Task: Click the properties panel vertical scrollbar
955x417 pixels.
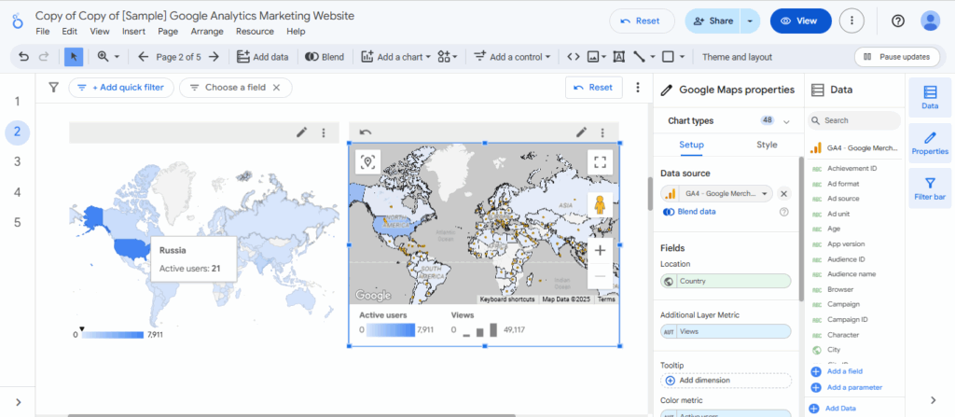Action: click(801, 229)
